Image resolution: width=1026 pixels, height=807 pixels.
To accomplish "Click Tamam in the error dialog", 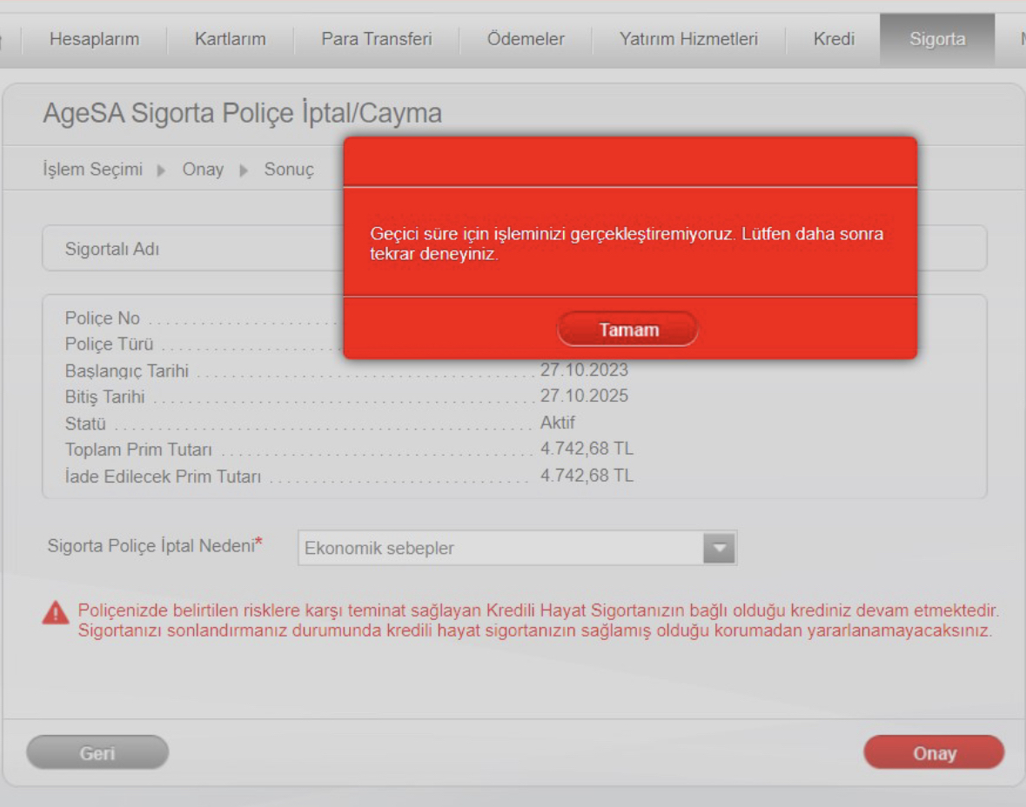I will 627,329.
